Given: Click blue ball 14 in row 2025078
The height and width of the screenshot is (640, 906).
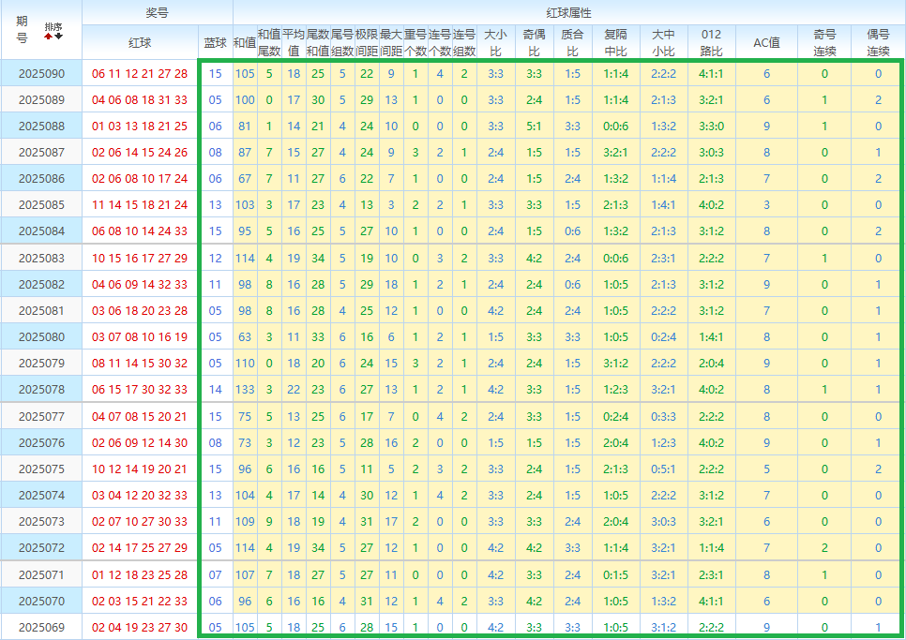Looking at the screenshot, I should (215, 390).
